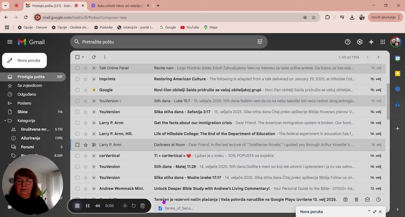Minimize the Nova poruka compose window
The width and height of the screenshot is (405, 217).
(369, 212)
